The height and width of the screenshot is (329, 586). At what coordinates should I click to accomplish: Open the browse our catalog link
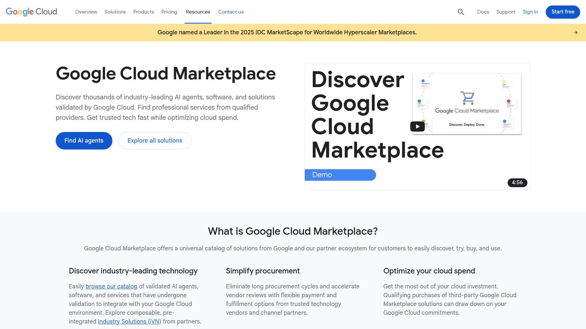111,286
